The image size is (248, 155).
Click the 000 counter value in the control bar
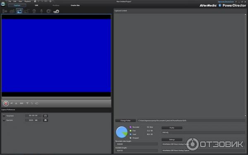pyautogui.click(x=21, y=103)
